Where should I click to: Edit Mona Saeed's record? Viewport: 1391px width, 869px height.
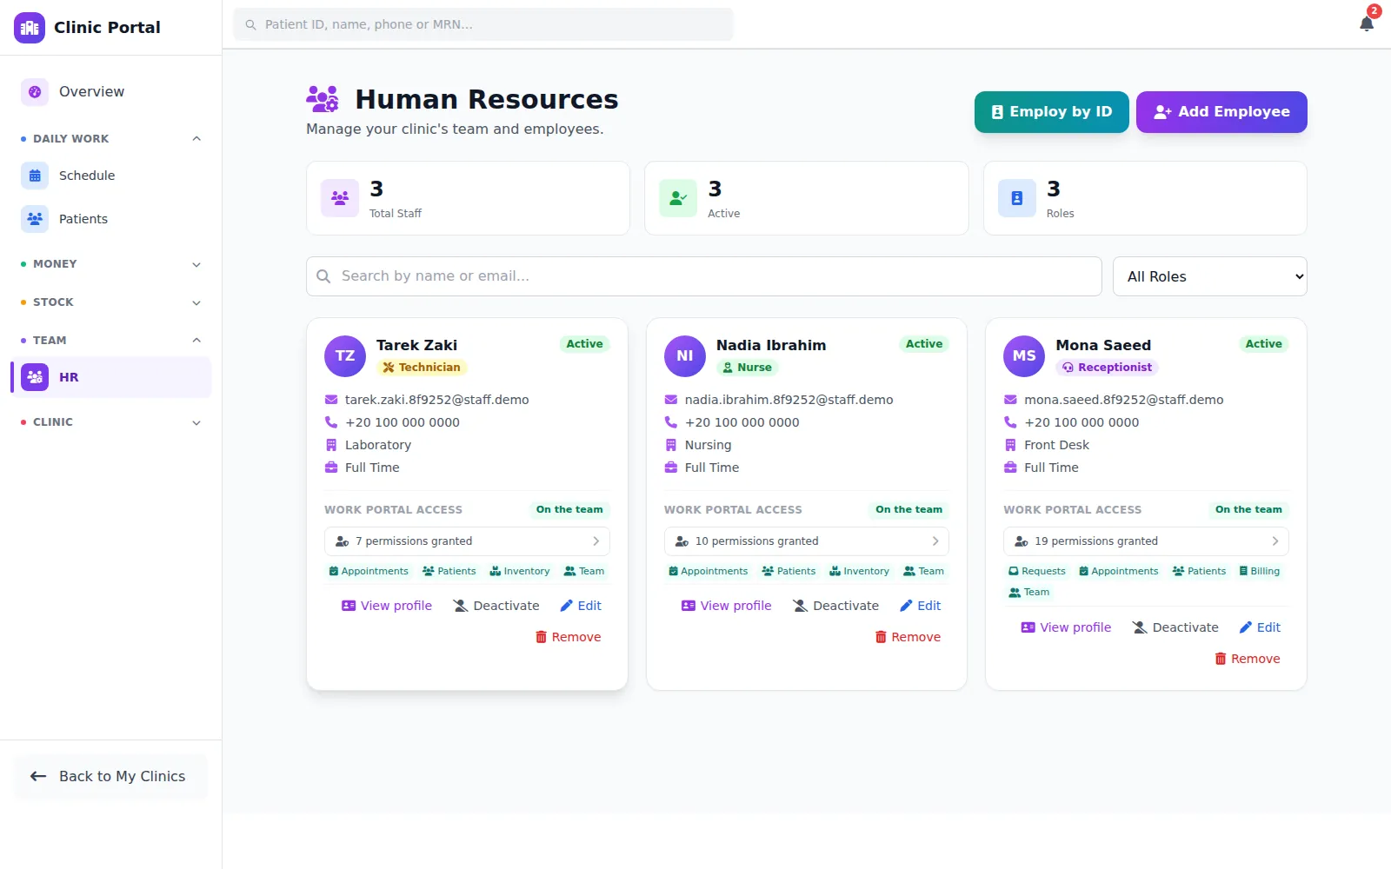click(1260, 627)
